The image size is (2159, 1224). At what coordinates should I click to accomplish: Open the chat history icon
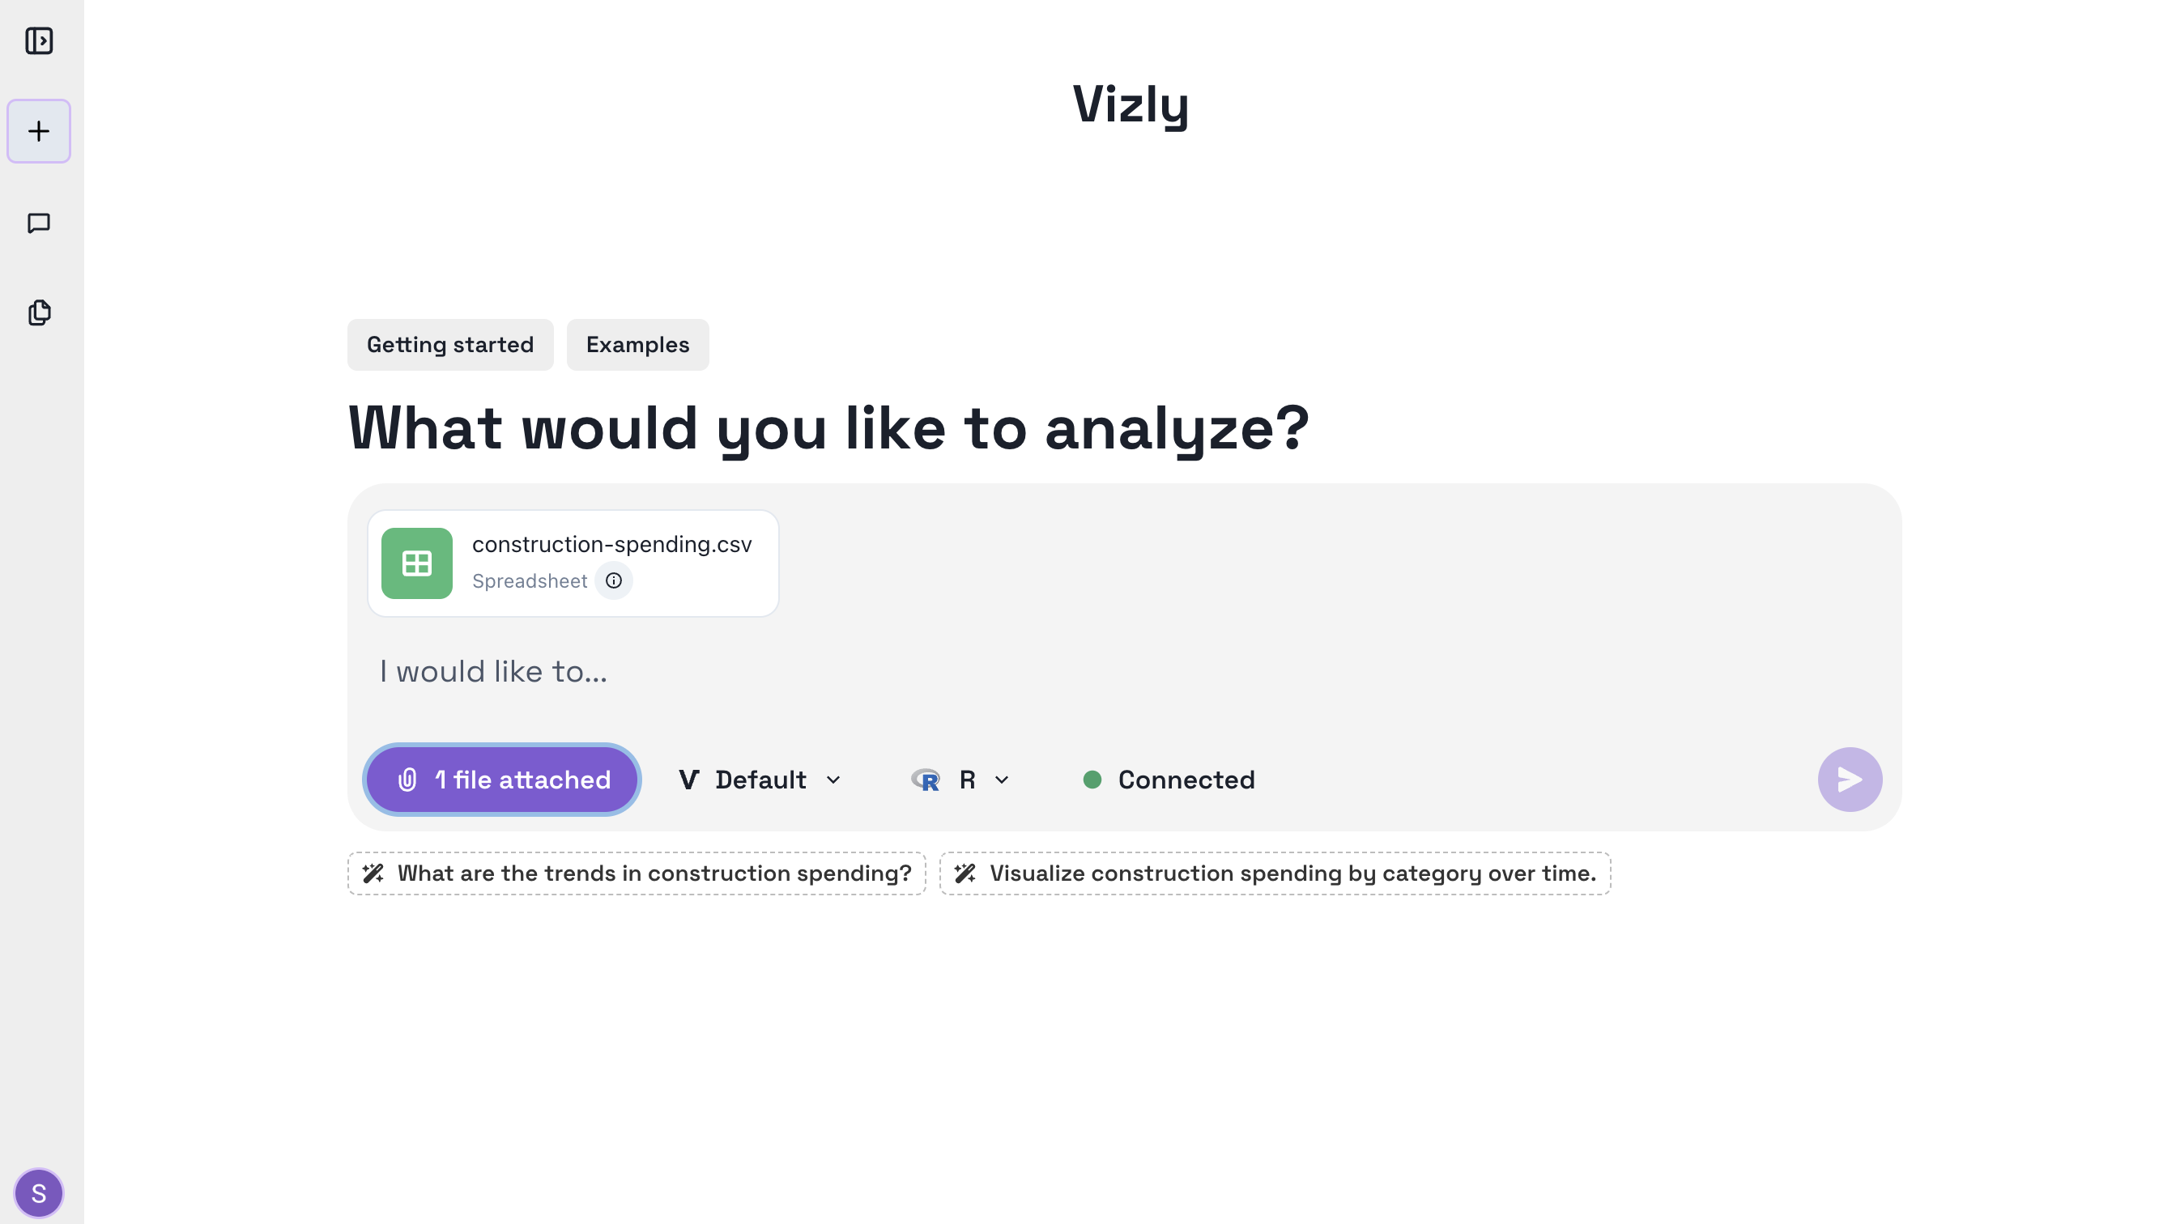click(39, 223)
